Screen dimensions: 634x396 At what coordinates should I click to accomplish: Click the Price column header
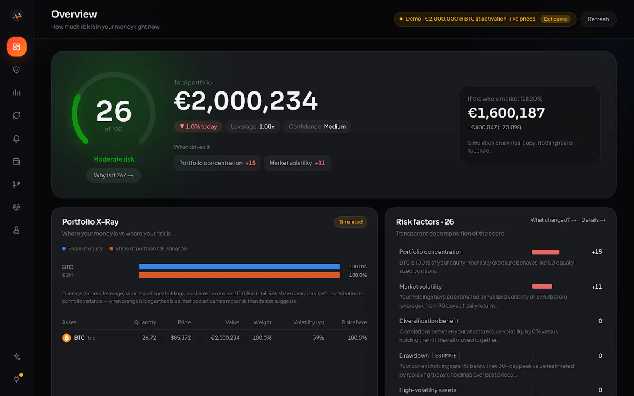click(x=184, y=322)
